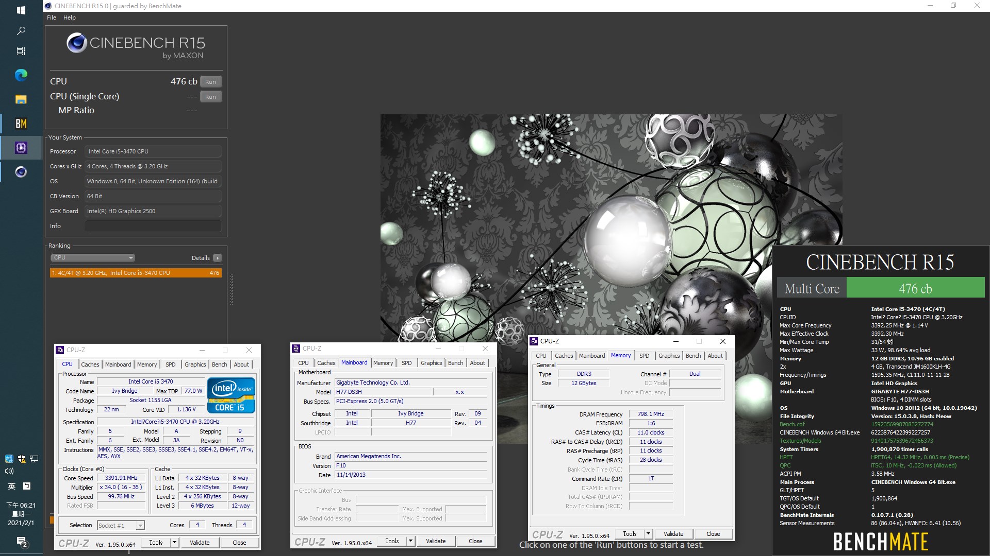The width and height of the screenshot is (990, 556).
Task: Open the volume control tray icon
Action: pos(9,471)
